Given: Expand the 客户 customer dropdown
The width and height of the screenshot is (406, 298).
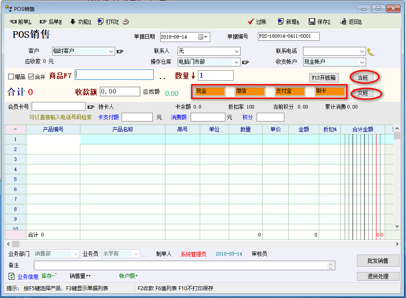Looking at the screenshot, I should [x=111, y=51].
